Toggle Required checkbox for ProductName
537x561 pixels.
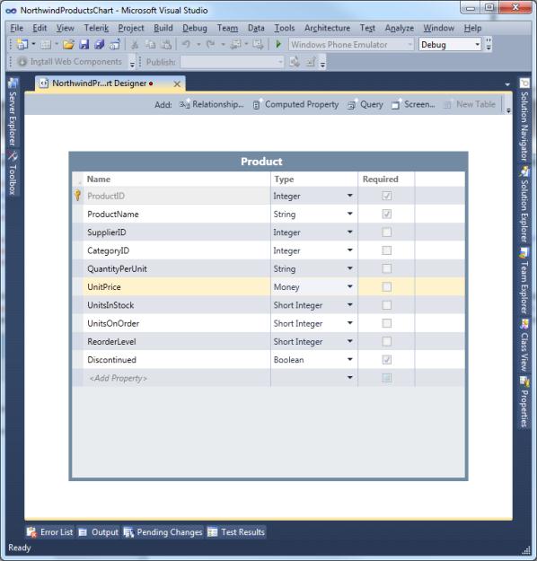coord(387,214)
